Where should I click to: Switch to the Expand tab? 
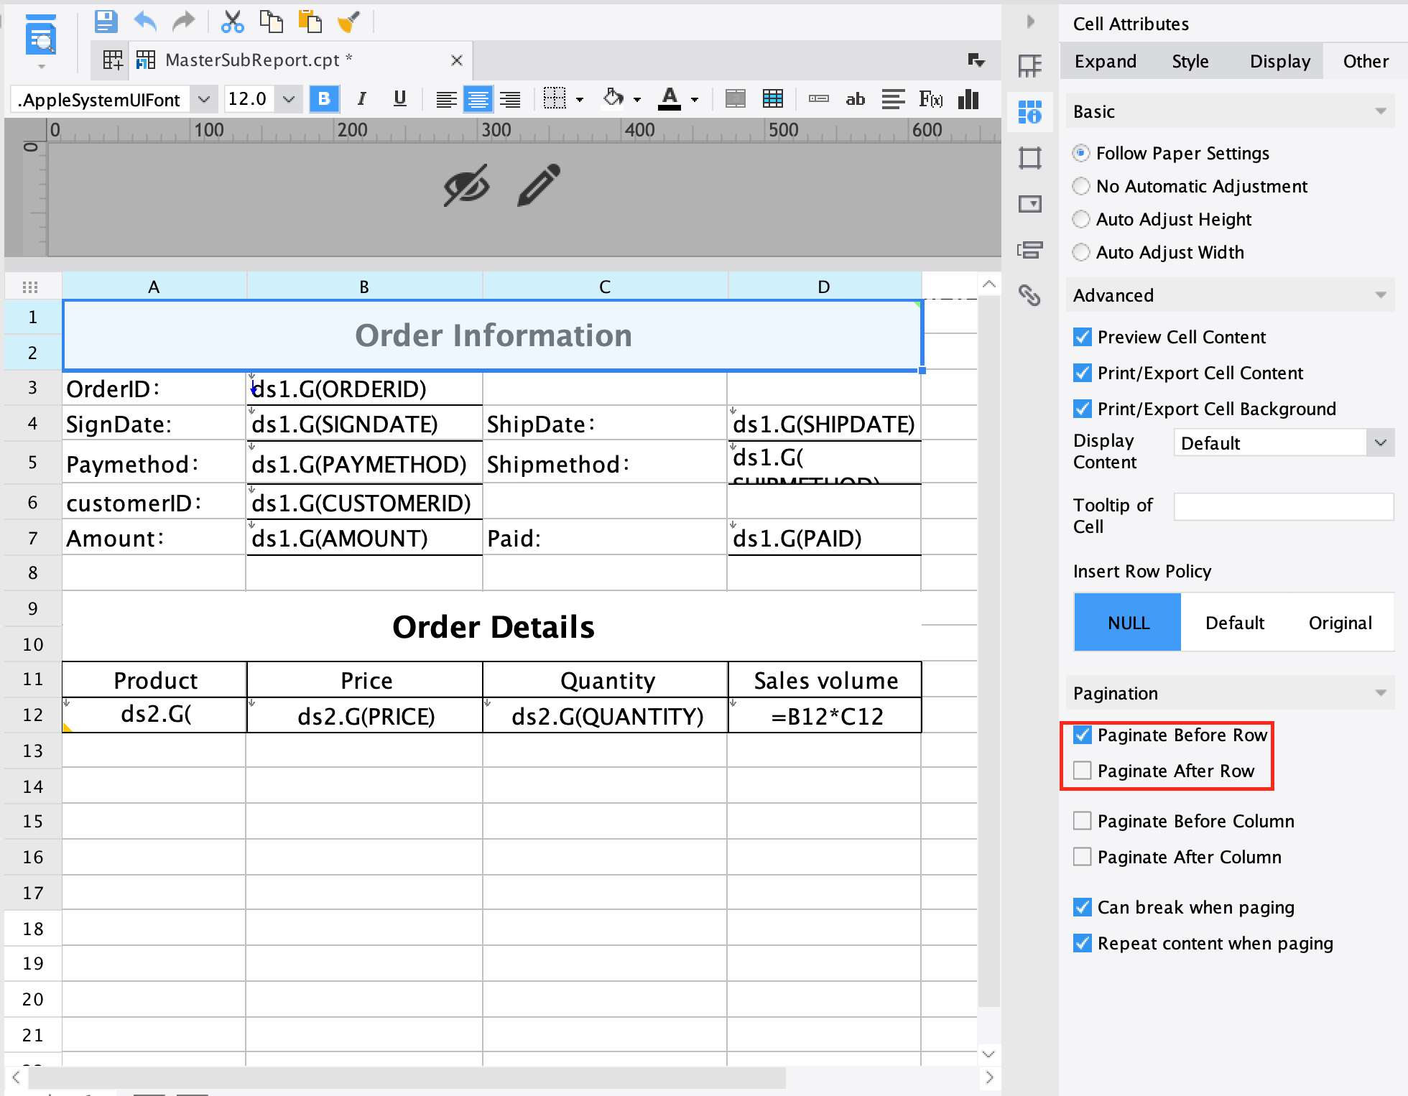[x=1105, y=61]
